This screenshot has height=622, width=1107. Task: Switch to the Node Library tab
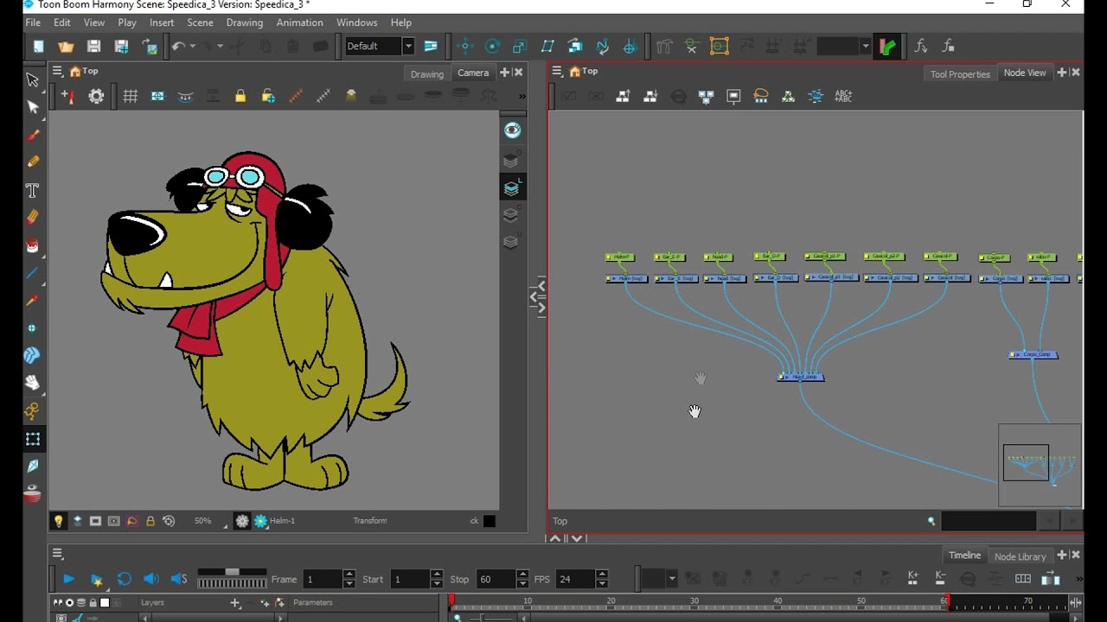point(1020,556)
